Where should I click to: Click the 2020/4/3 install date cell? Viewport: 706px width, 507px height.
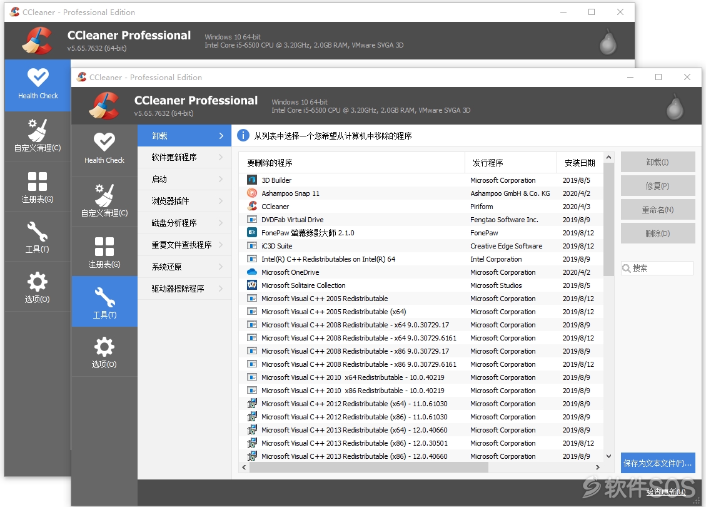tap(577, 207)
